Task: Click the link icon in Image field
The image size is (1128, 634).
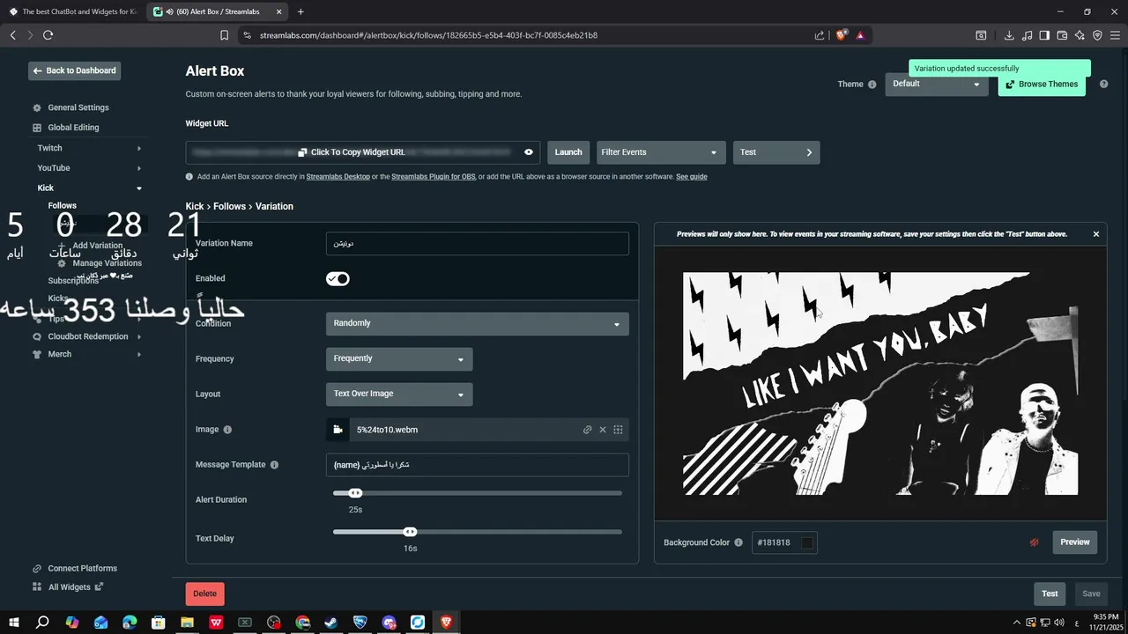Action: (x=587, y=430)
